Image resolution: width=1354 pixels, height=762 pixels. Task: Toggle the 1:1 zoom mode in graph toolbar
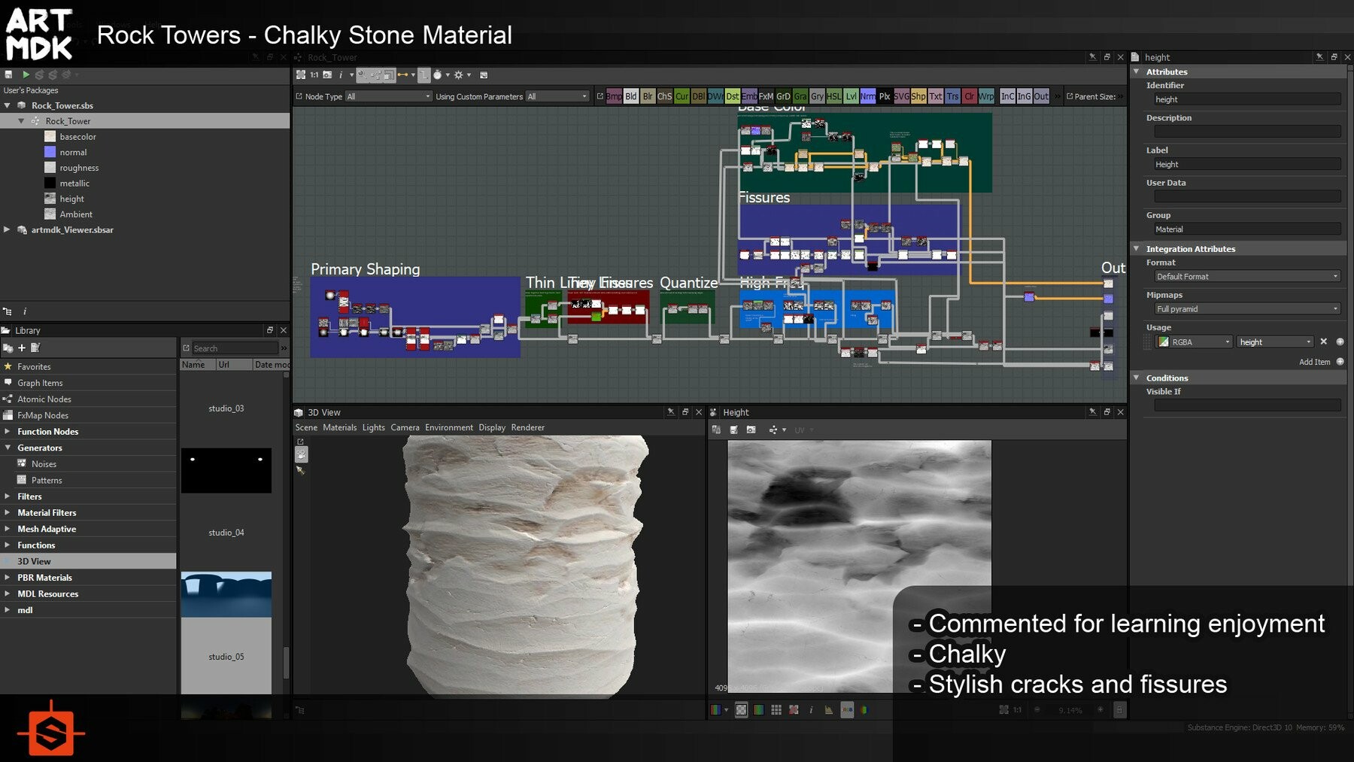(314, 75)
